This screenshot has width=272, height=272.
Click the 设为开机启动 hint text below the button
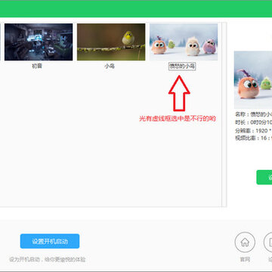point(48,259)
